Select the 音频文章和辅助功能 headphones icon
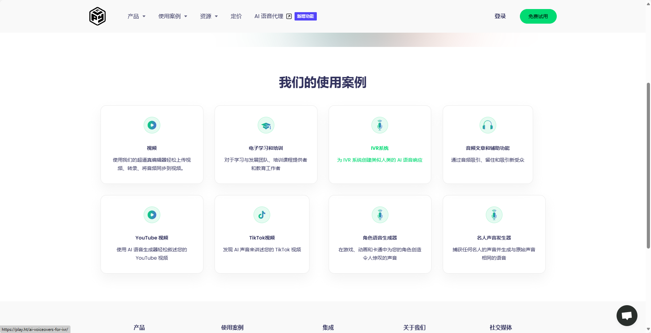Image resolution: width=651 pixels, height=333 pixels. [488, 125]
